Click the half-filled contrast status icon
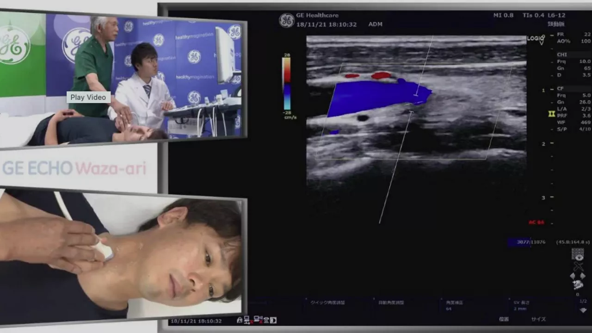The image size is (592, 333). [273, 320]
